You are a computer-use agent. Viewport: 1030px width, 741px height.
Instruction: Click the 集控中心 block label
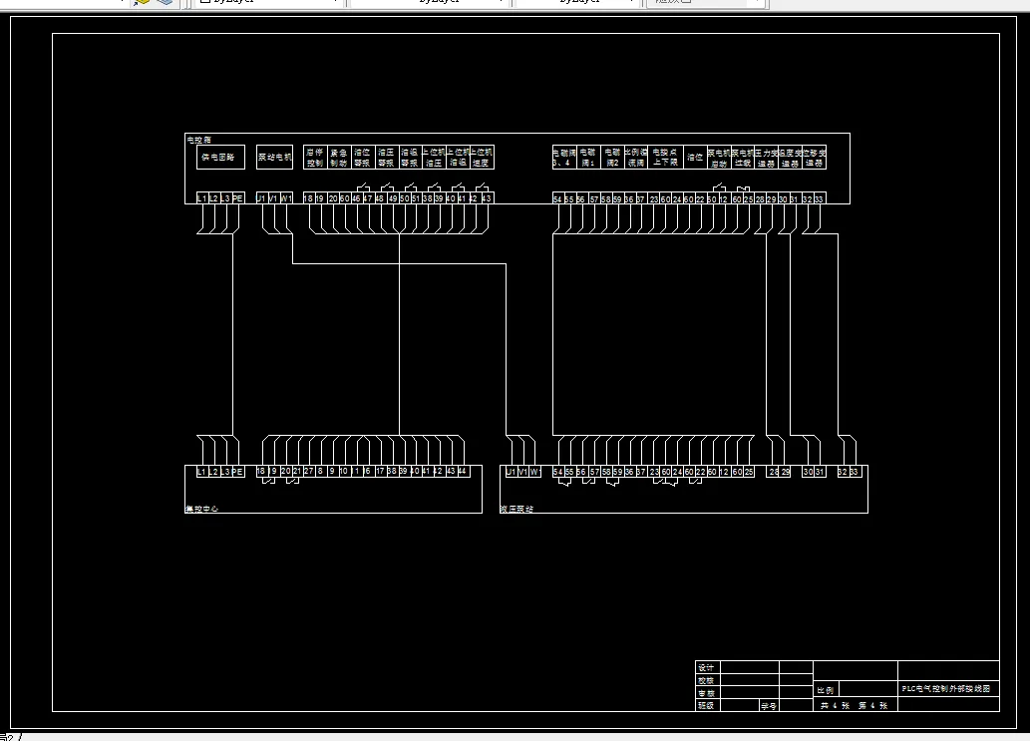click(201, 509)
